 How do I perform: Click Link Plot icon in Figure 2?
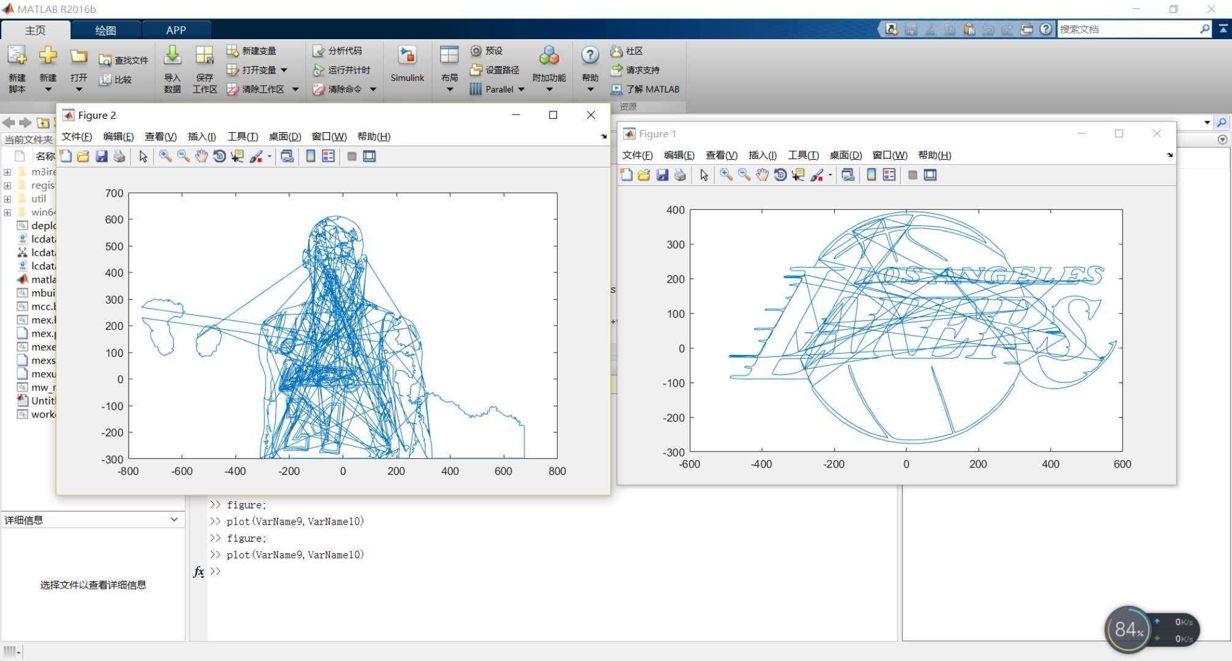tap(287, 156)
